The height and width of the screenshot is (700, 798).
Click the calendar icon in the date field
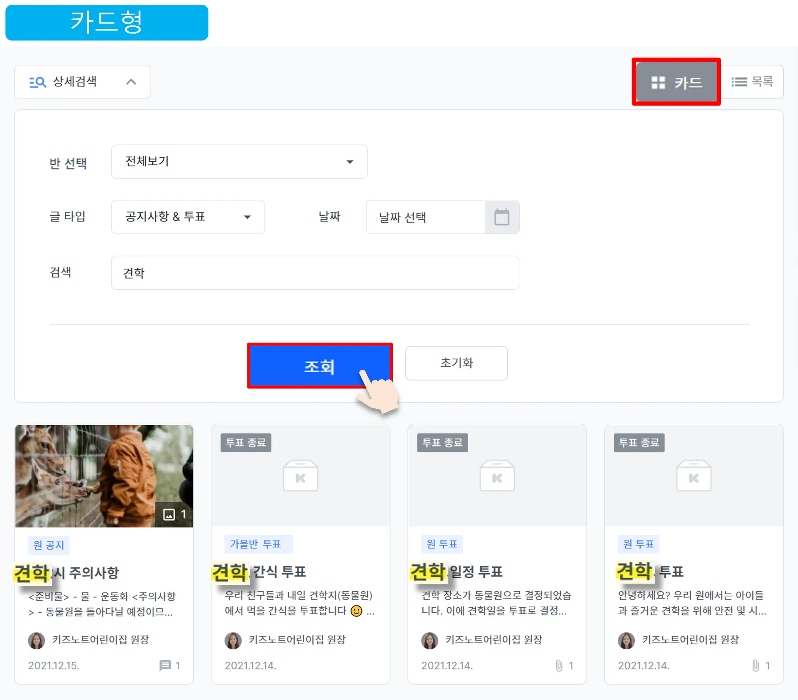pos(502,217)
